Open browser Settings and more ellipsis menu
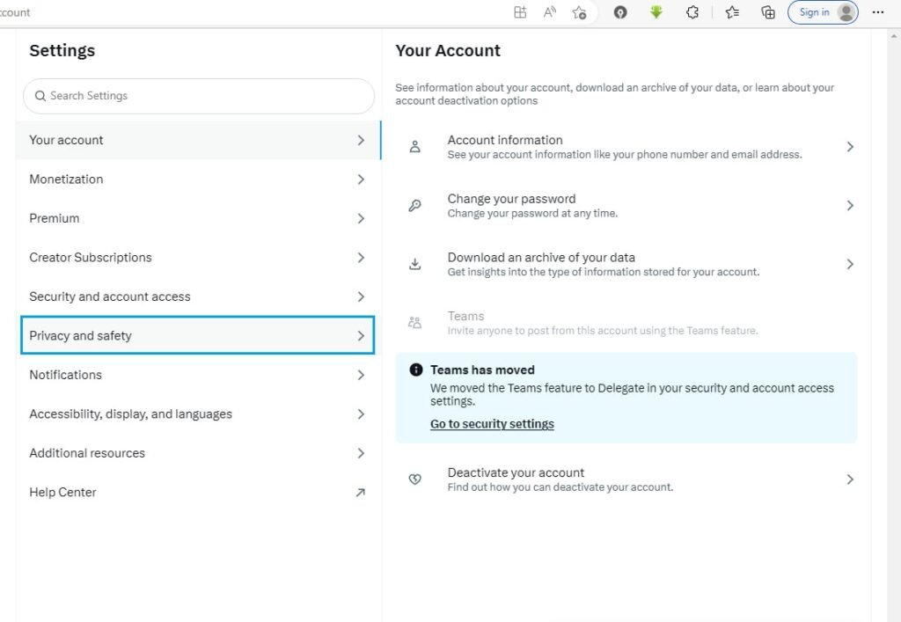901x622 pixels. pyautogui.click(x=877, y=12)
